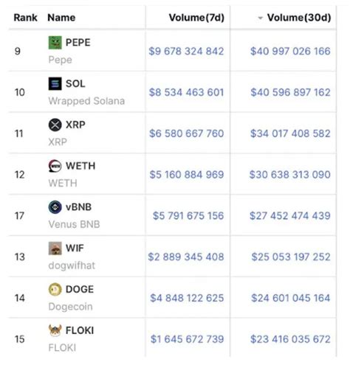Click XRP 30d volume $34 017 408 582
The width and height of the screenshot is (350, 365).
coord(290,133)
